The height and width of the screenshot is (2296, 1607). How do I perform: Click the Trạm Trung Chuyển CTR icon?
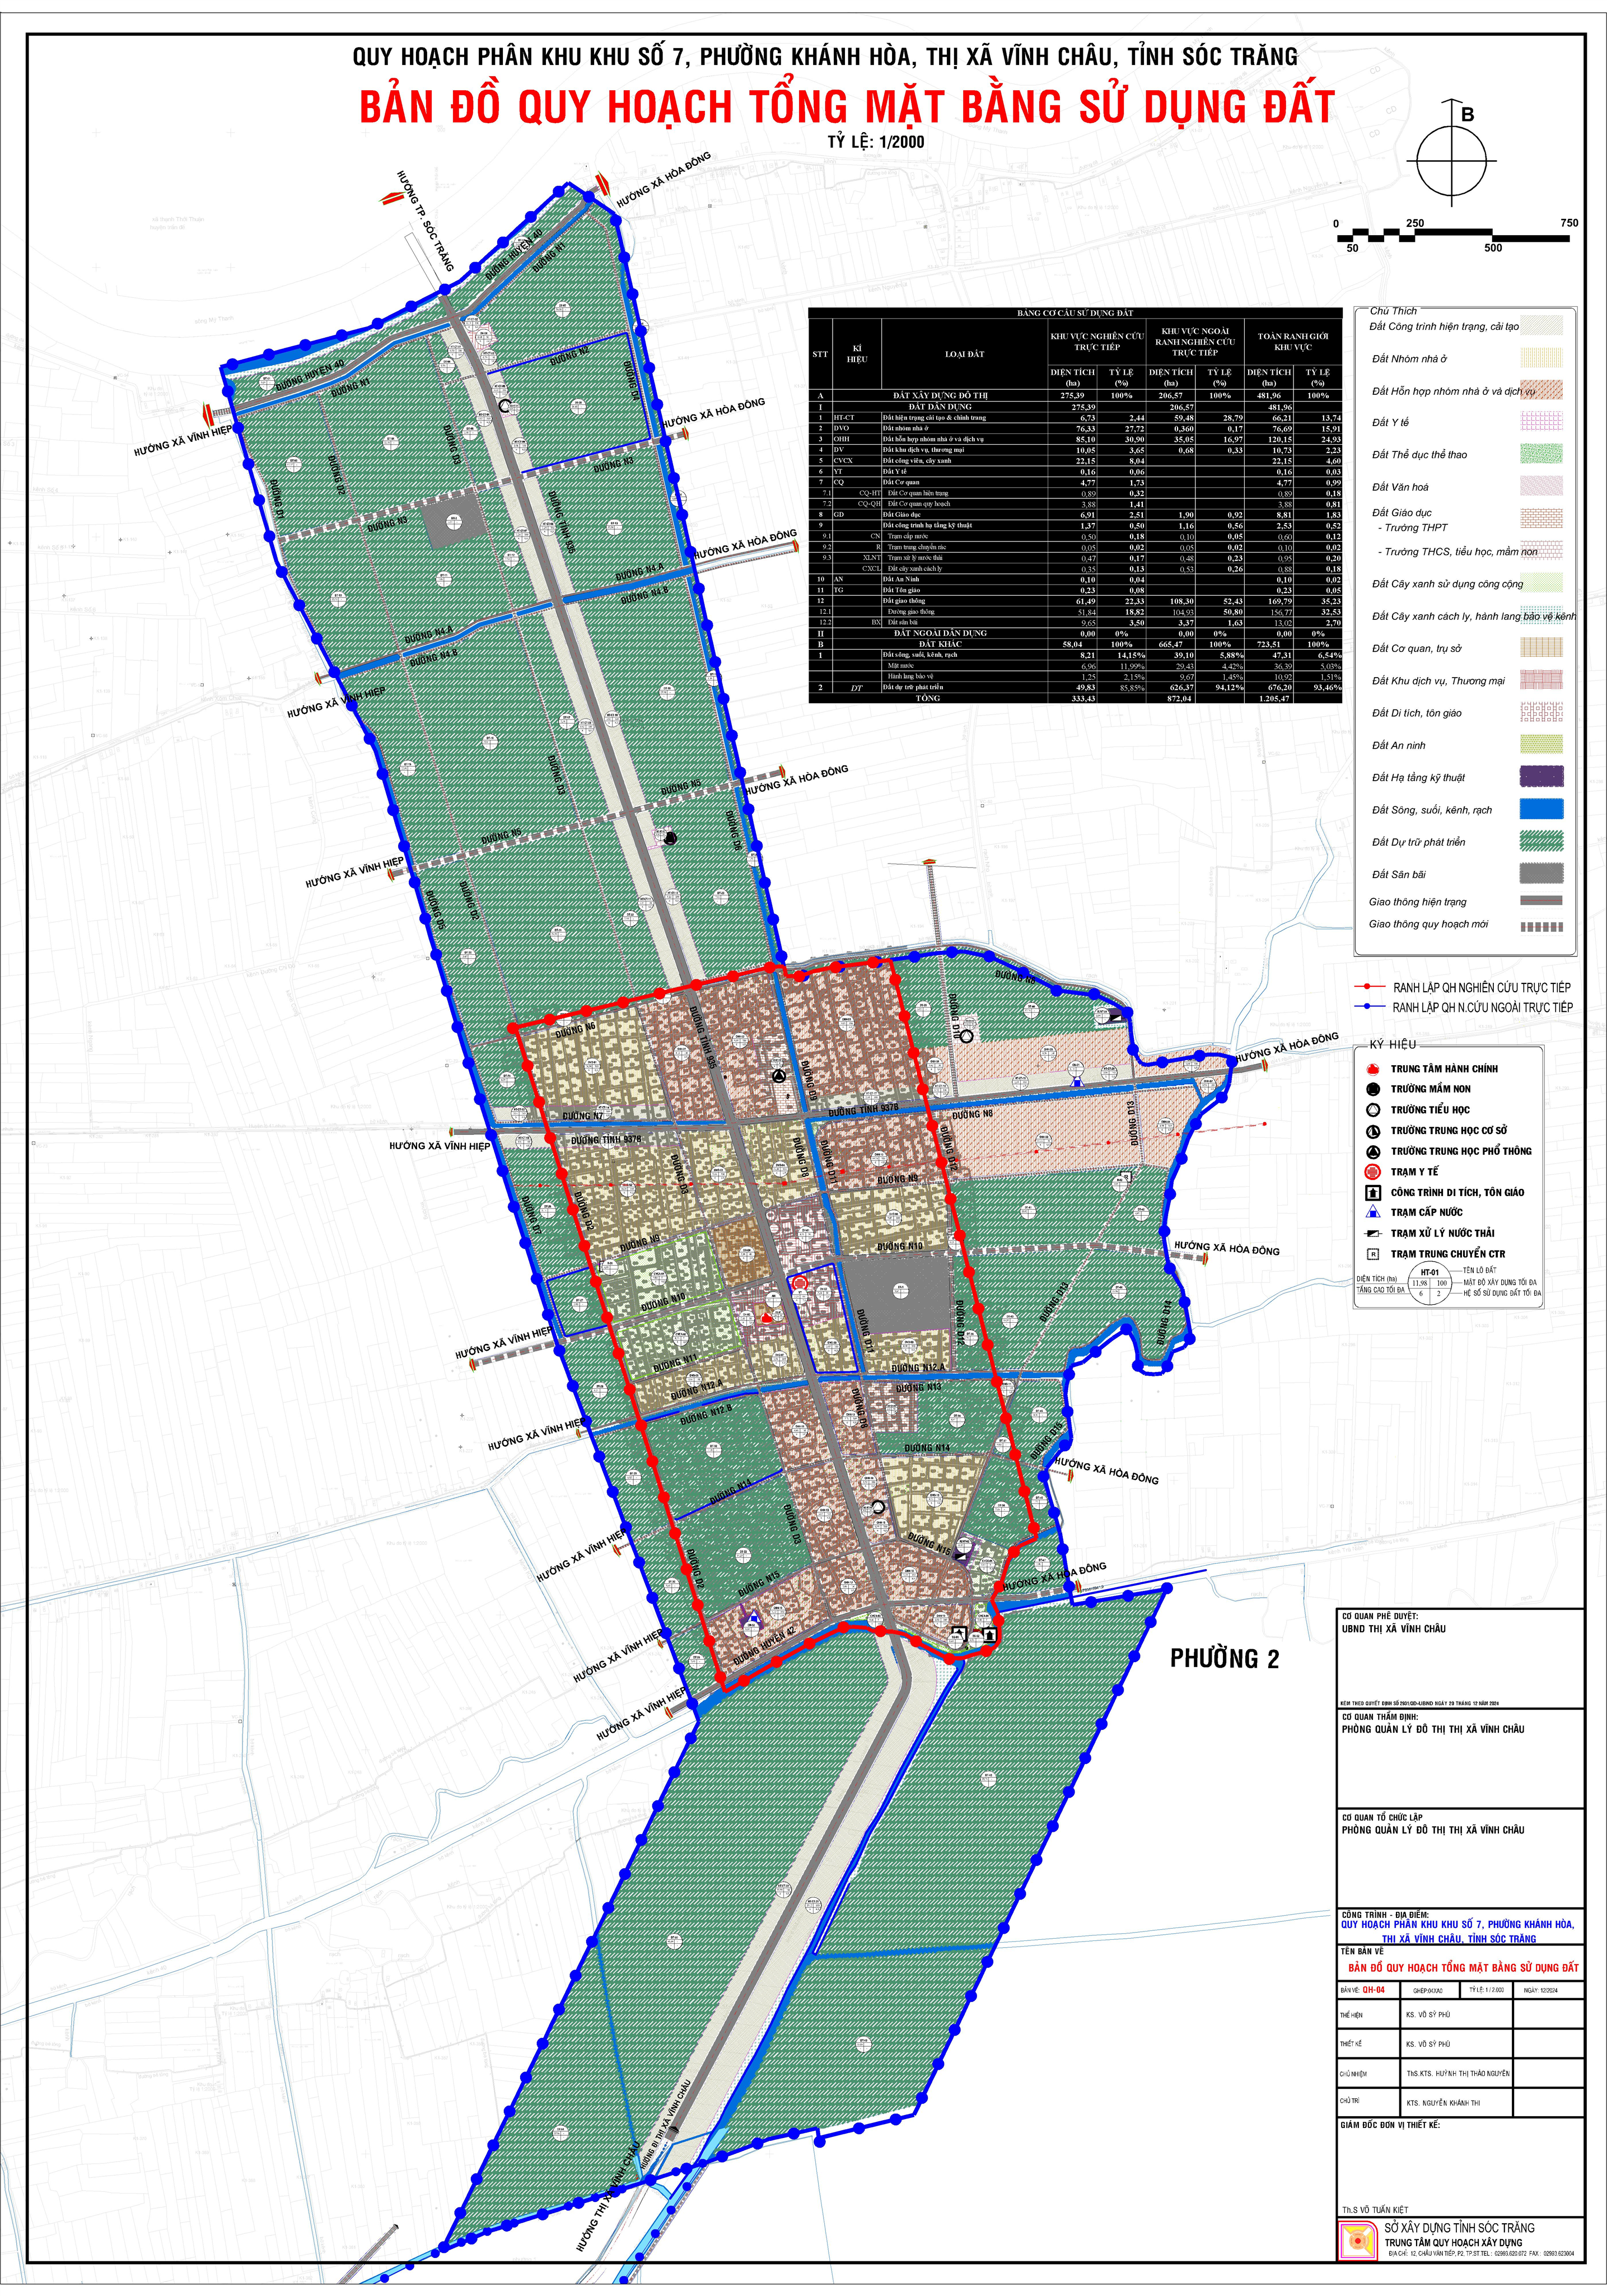click(x=1373, y=1254)
